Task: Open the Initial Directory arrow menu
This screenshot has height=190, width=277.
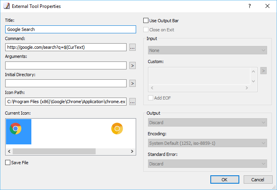Action: (133, 83)
